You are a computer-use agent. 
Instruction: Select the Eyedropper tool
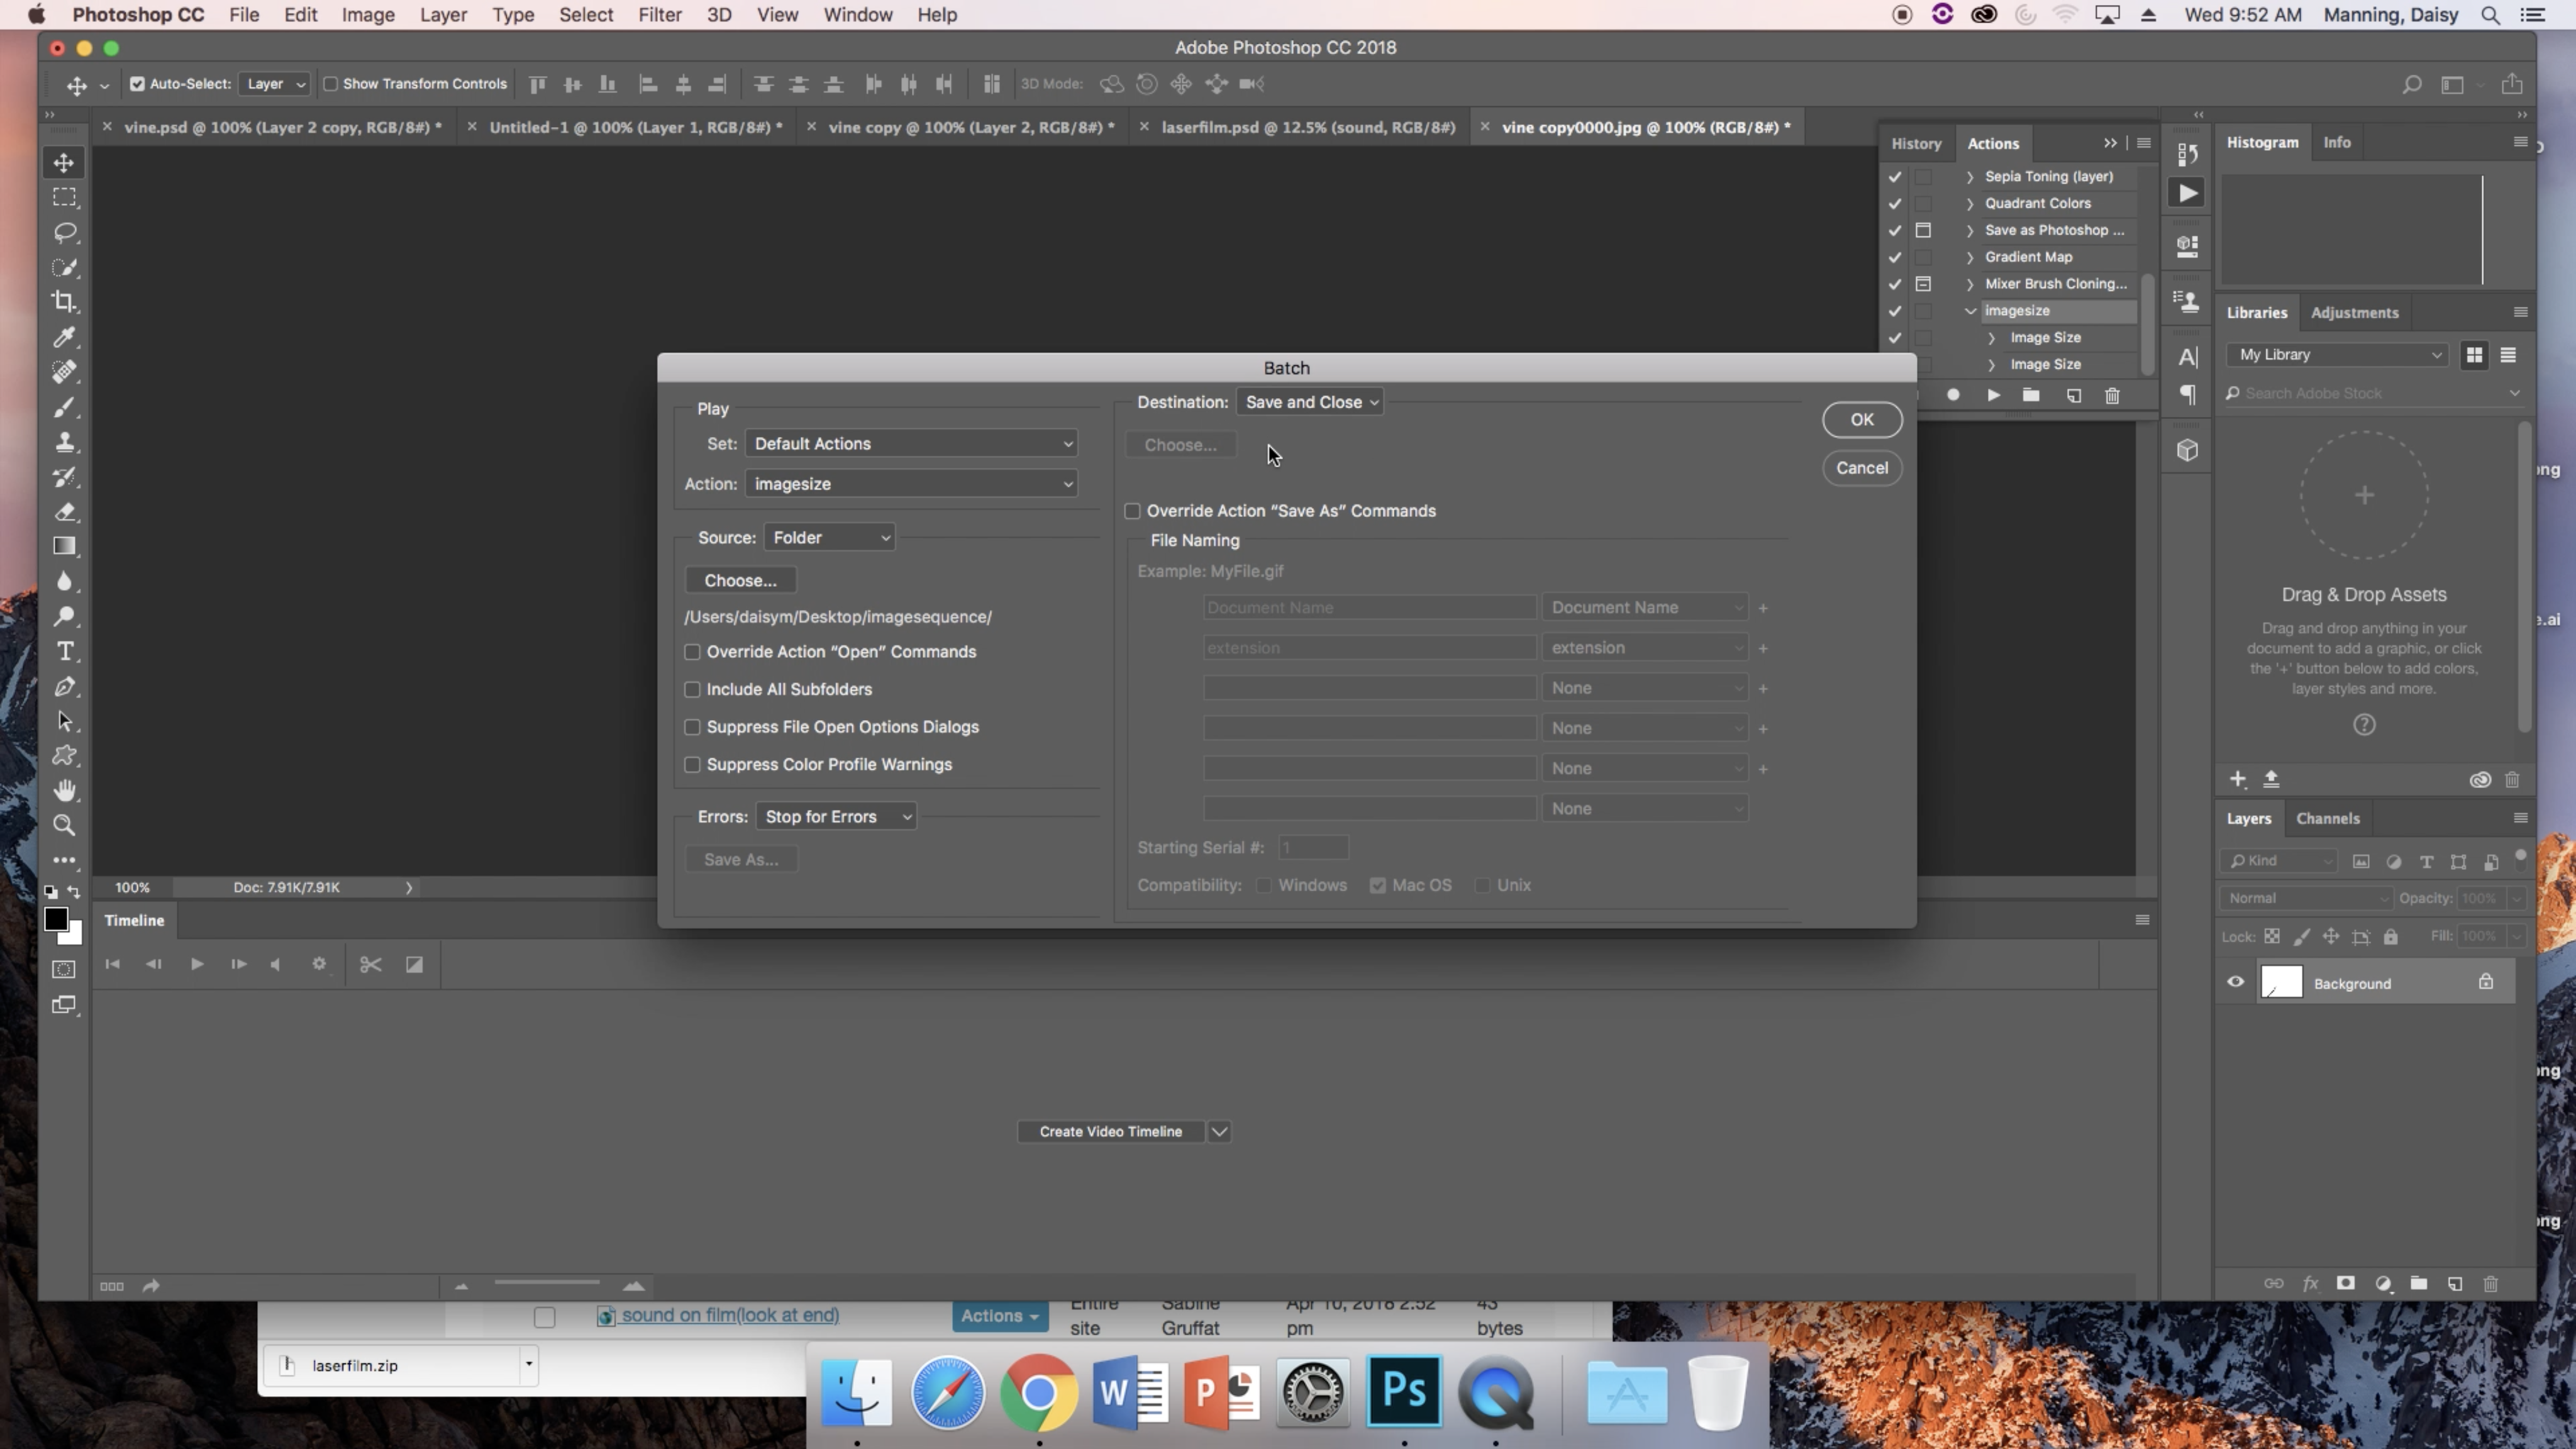point(64,336)
